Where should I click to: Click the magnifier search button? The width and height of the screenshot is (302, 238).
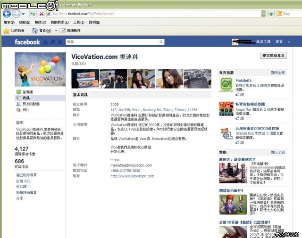[161, 42]
